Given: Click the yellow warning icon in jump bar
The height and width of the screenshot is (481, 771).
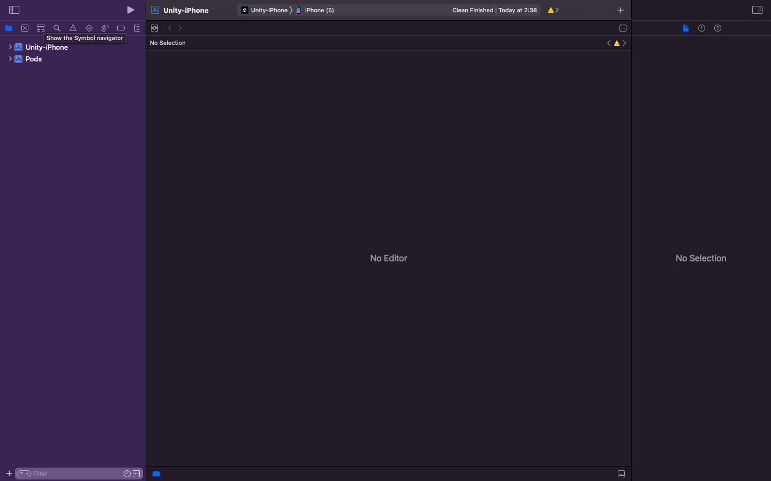Looking at the screenshot, I should pyautogui.click(x=617, y=43).
